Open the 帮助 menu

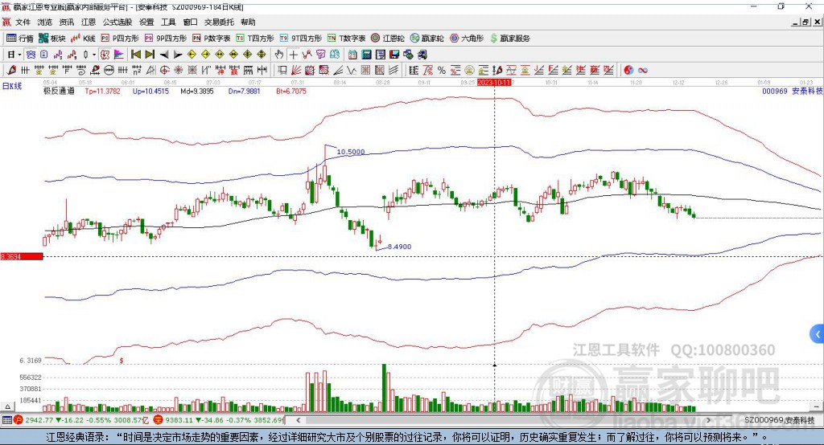[248, 22]
